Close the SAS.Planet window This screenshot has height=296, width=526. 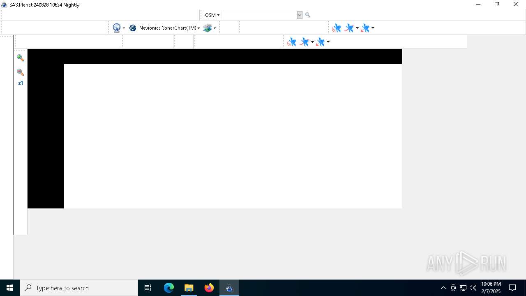tap(516, 5)
